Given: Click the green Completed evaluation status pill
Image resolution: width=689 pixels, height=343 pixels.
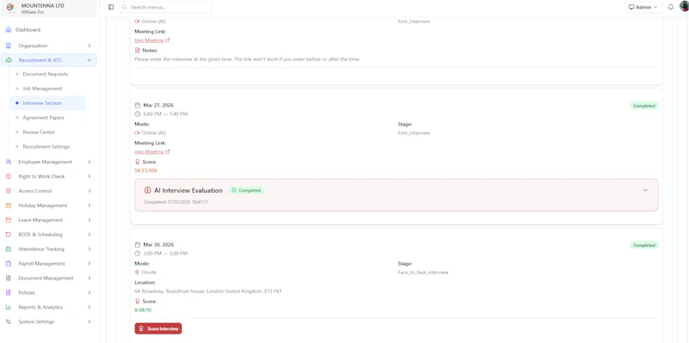Looking at the screenshot, I should coord(246,190).
